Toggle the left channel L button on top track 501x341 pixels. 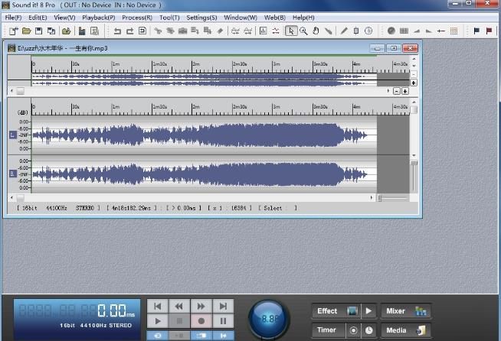coord(12,135)
